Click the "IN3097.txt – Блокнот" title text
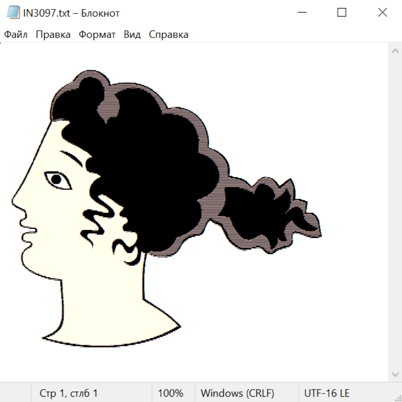Image resolution: width=402 pixels, height=402 pixels. pos(71,13)
